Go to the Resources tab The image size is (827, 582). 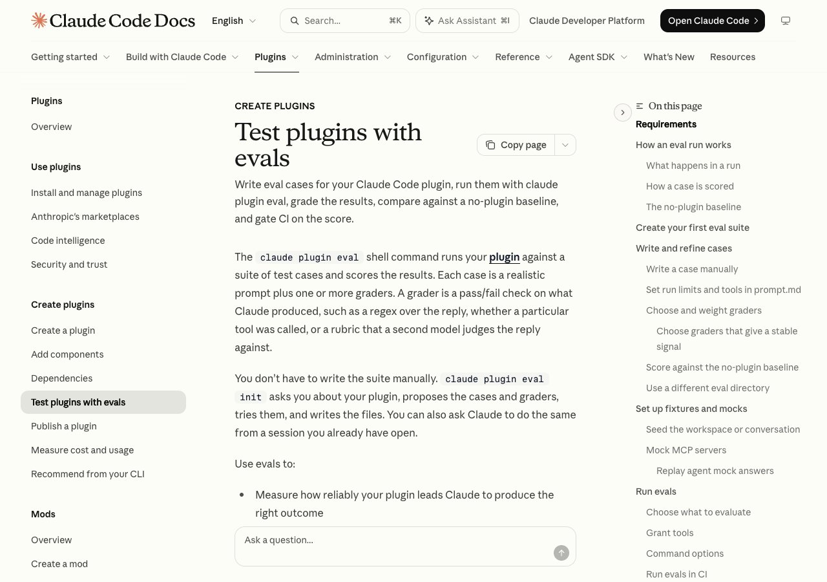coord(733,57)
